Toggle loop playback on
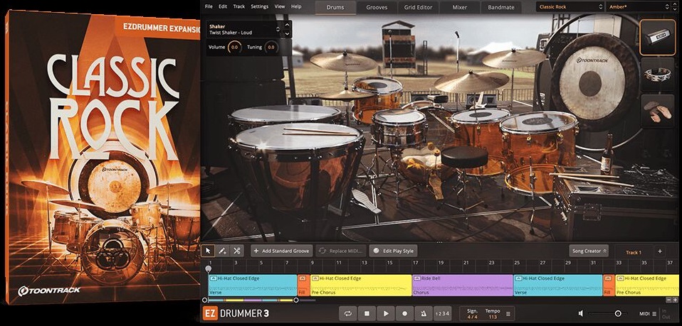 (x=348, y=313)
